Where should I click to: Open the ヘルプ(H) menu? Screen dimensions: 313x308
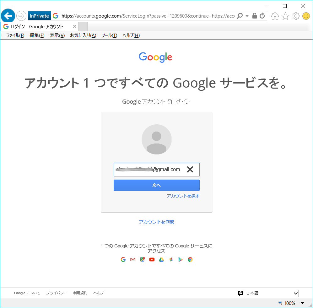(x=131, y=35)
